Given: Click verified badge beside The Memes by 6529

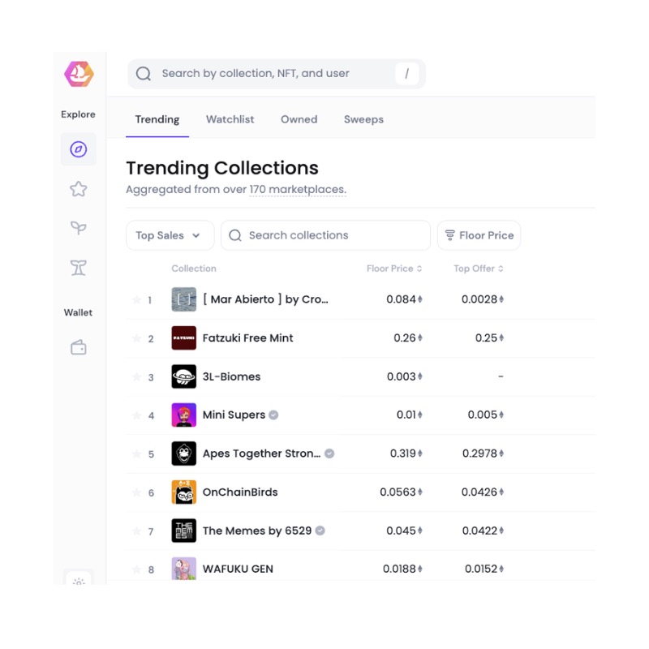Looking at the screenshot, I should 320,531.
